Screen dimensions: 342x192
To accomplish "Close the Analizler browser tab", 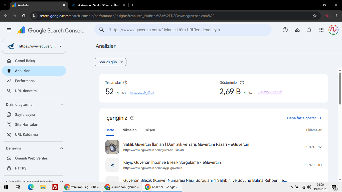I will pyautogui.click(x=64, y=5).
